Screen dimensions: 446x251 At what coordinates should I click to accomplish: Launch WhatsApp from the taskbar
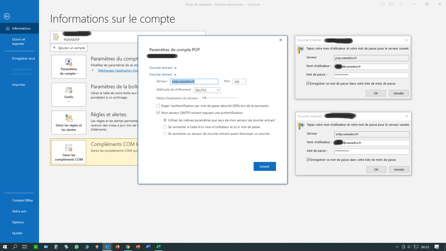(76, 247)
